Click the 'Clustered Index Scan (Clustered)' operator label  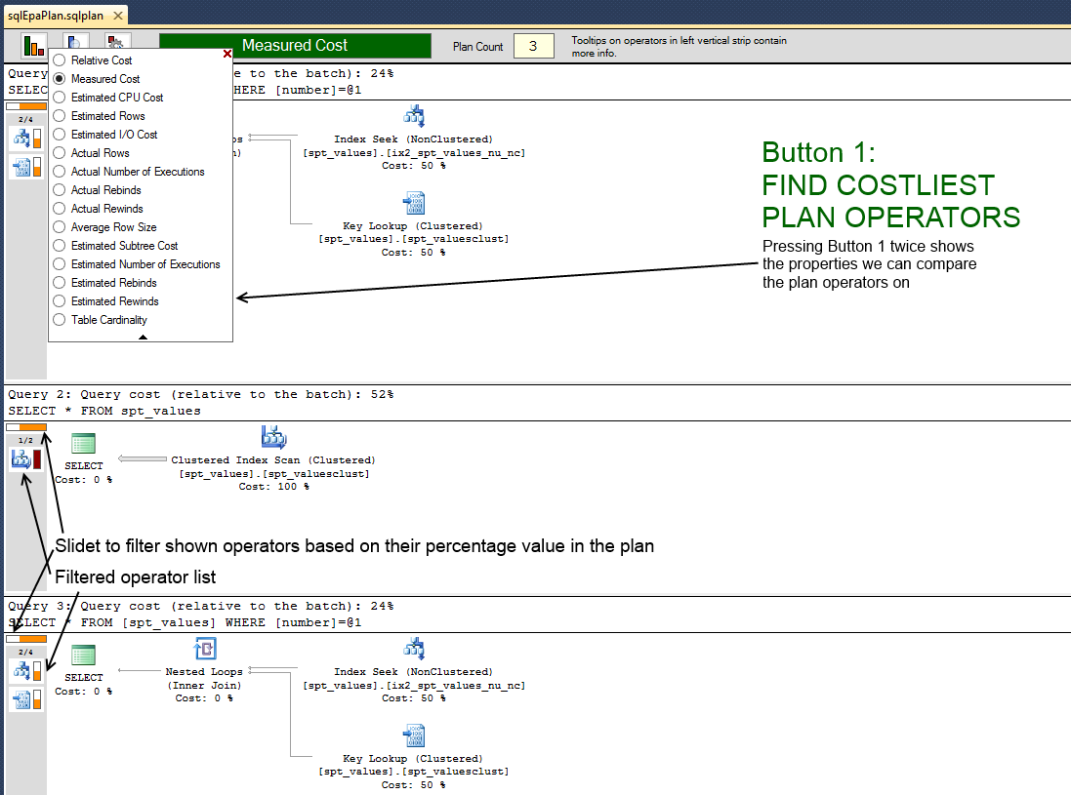pos(273,460)
